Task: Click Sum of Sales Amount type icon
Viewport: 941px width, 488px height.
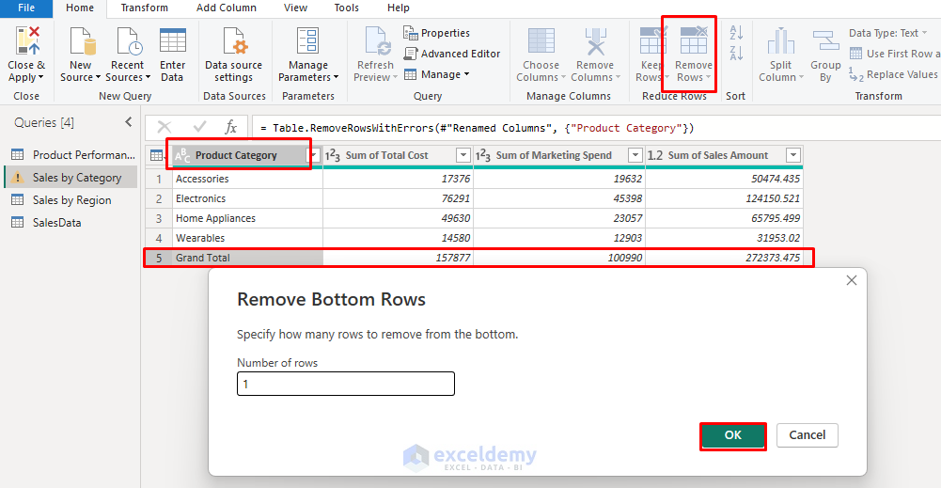Action: coord(655,155)
